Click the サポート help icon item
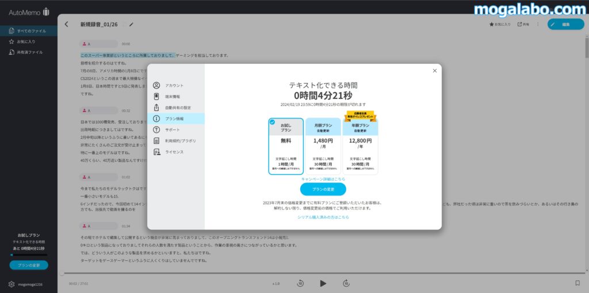 point(173,130)
